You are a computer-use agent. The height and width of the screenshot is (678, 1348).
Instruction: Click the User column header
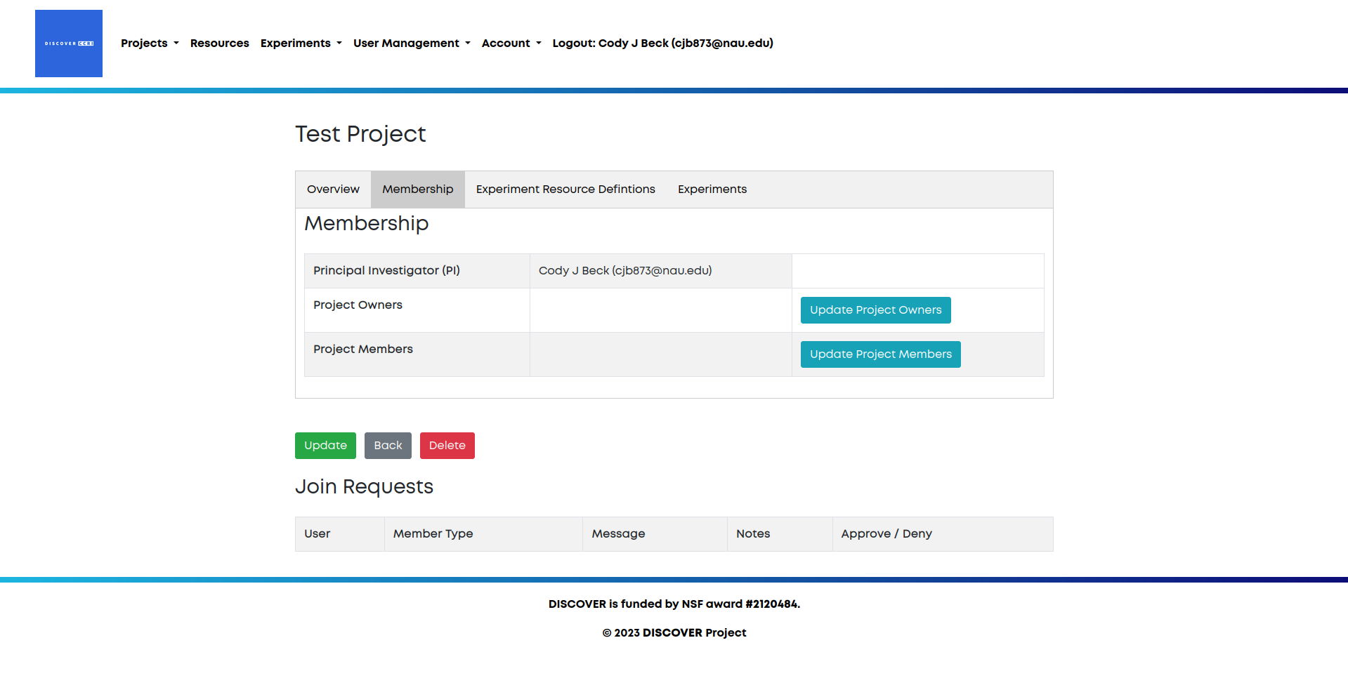pyautogui.click(x=340, y=534)
